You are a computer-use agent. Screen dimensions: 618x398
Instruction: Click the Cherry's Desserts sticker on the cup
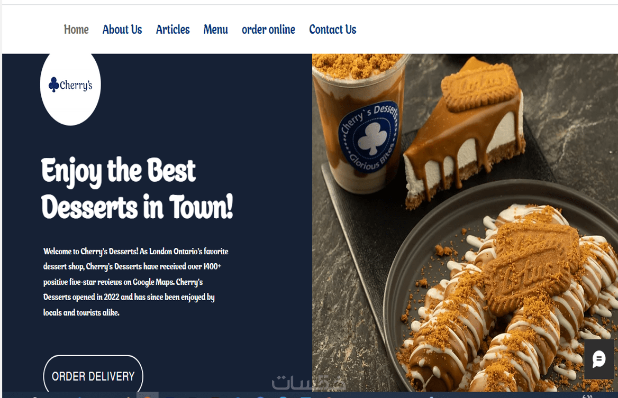(368, 136)
